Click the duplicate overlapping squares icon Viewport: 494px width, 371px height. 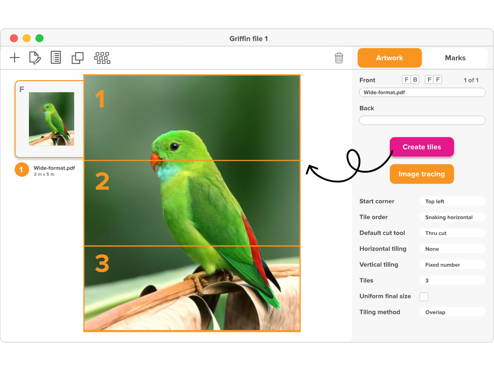coord(77,58)
